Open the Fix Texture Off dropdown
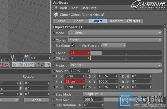 point(114,45)
